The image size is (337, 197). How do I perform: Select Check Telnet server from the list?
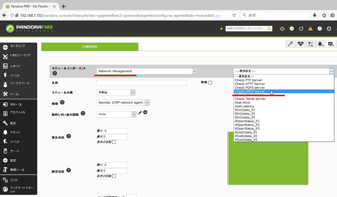pyautogui.click(x=284, y=99)
